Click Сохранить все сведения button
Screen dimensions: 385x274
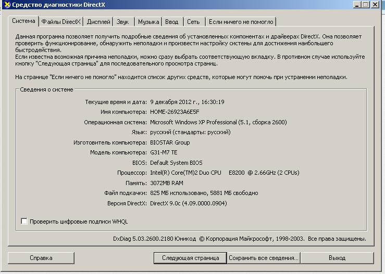point(264,258)
